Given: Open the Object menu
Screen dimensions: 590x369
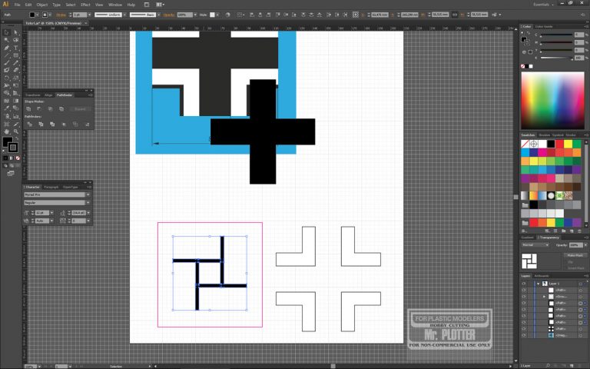Looking at the screenshot, I should [x=40, y=5].
